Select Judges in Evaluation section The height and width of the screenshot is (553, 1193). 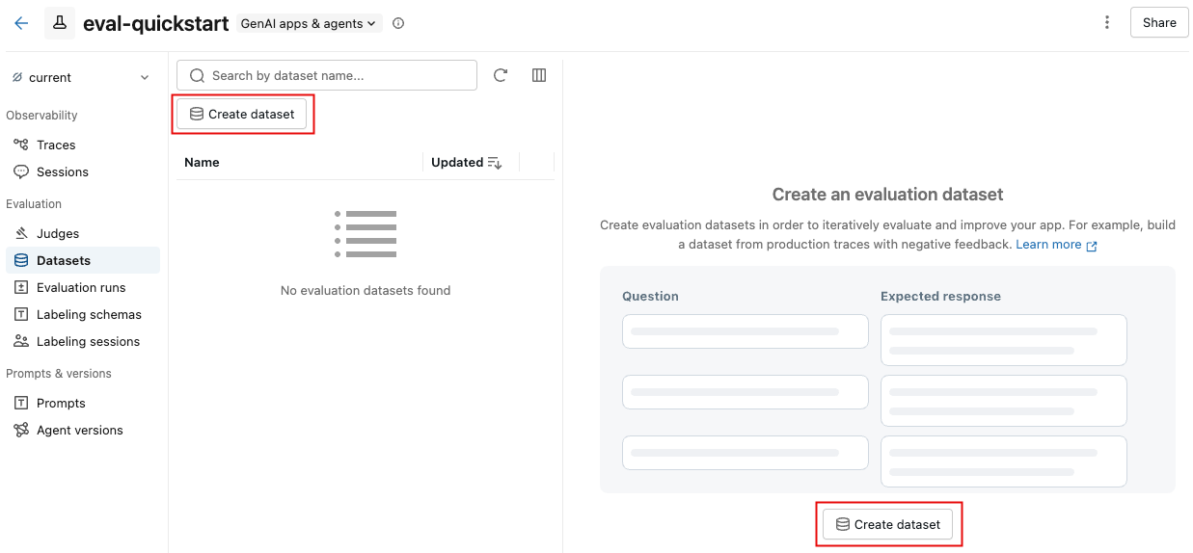pyautogui.click(x=58, y=233)
